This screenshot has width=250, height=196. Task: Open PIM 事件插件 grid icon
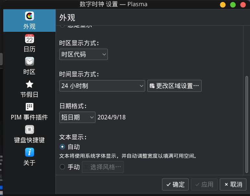[30, 107]
